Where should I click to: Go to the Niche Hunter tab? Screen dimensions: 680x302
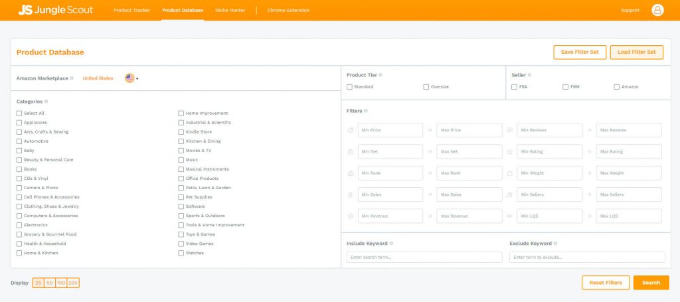tap(230, 11)
